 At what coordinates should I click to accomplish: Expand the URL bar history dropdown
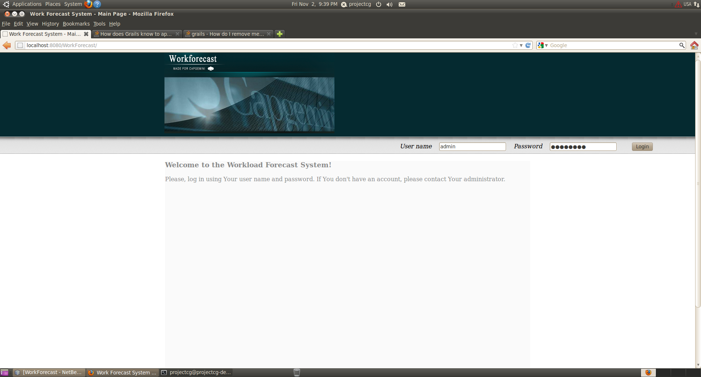(x=521, y=45)
